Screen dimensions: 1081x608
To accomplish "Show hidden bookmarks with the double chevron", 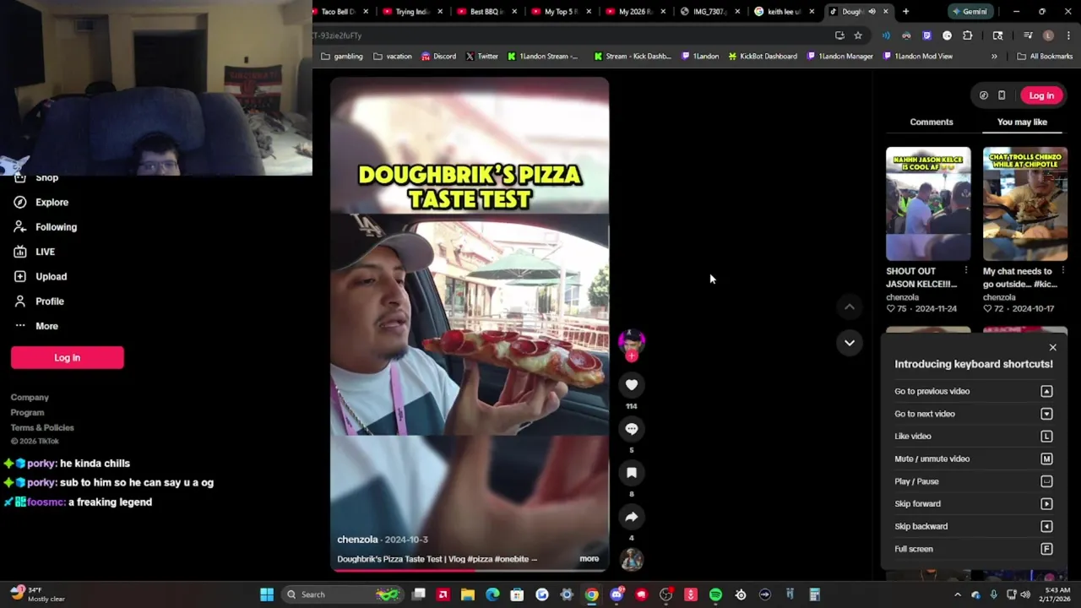I will 994,57.
